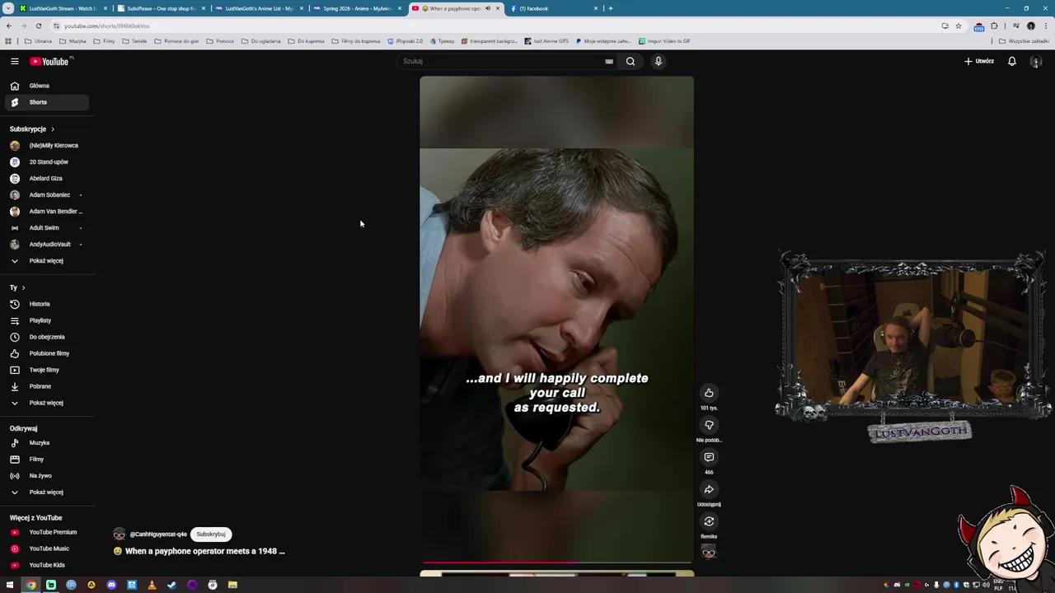Open YouTube Kids in sidebar
Viewport: 1055px width, 593px height.
45,565
